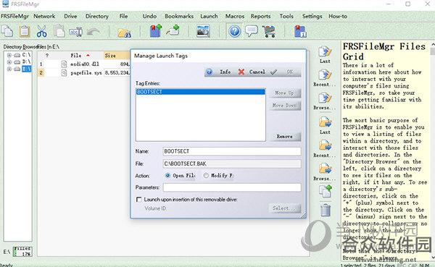Click the Parameters input field
This screenshot has height=267, width=435.
point(232,187)
